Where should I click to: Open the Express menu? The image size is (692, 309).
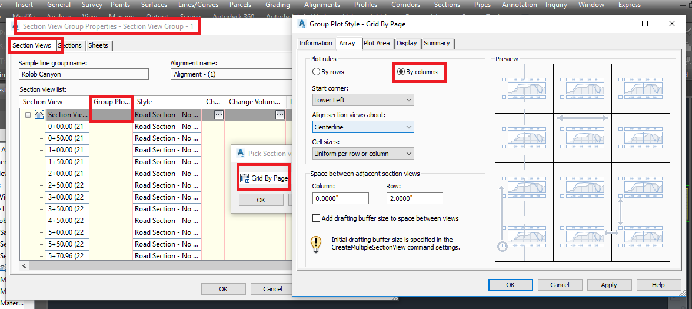[x=630, y=5]
